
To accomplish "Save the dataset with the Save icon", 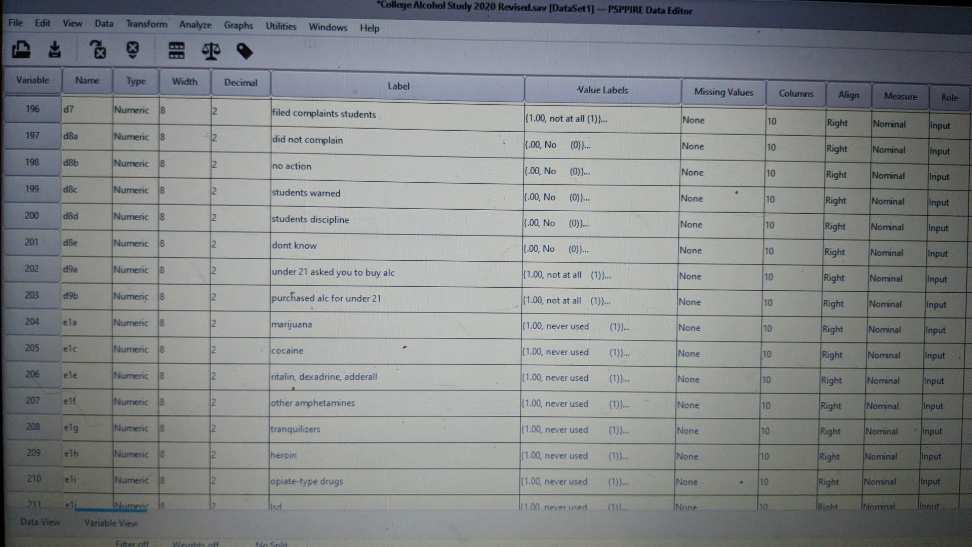I will [54, 51].
